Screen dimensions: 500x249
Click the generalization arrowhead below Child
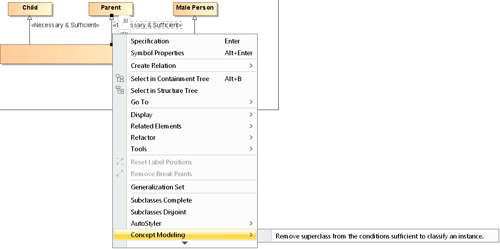[30, 18]
